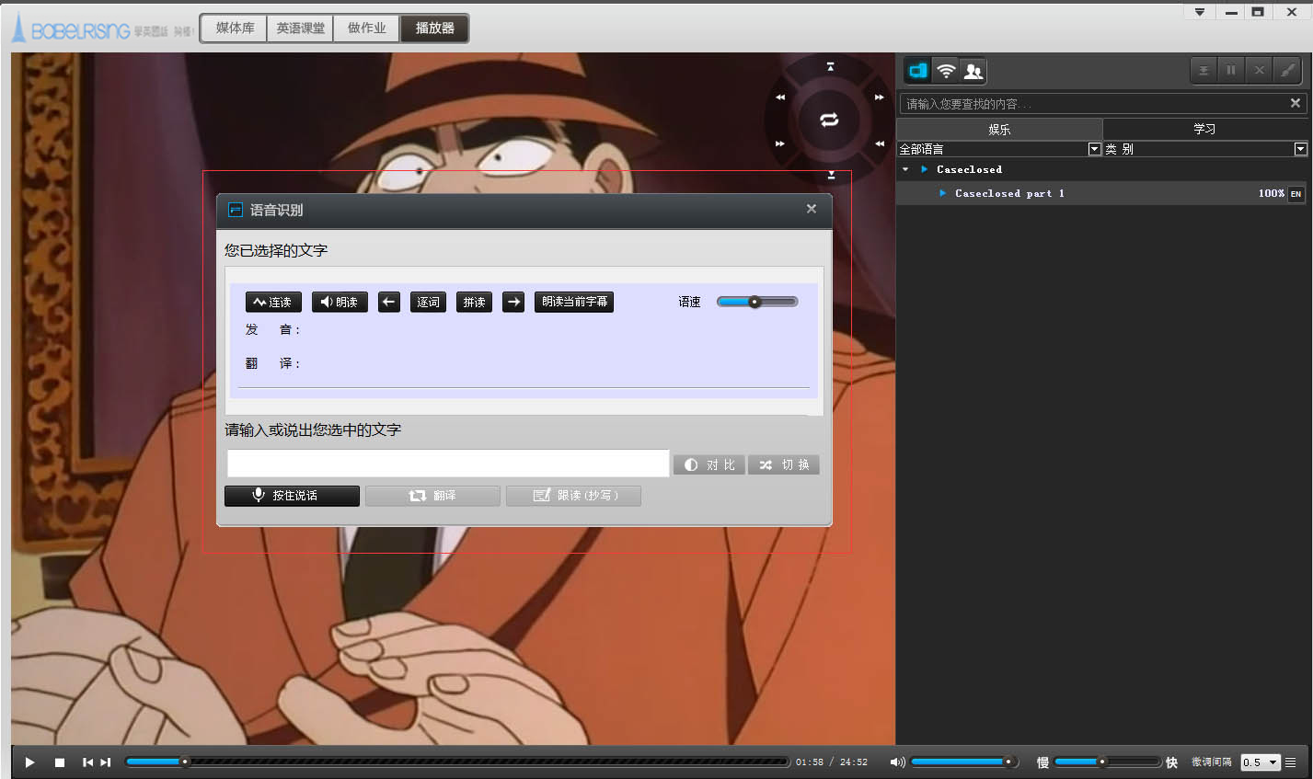This screenshot has height=779, width=1313.
Task: Click the top arrow on the circular dial
Action: click(830, 67)
